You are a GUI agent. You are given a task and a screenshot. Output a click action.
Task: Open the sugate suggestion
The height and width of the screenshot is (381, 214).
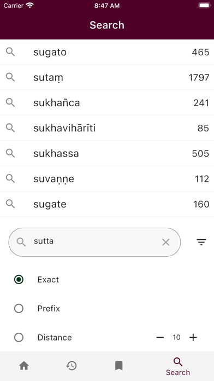[107, 204]
